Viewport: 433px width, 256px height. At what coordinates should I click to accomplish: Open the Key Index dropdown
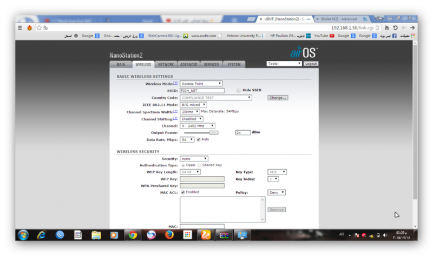pos(273,179)
